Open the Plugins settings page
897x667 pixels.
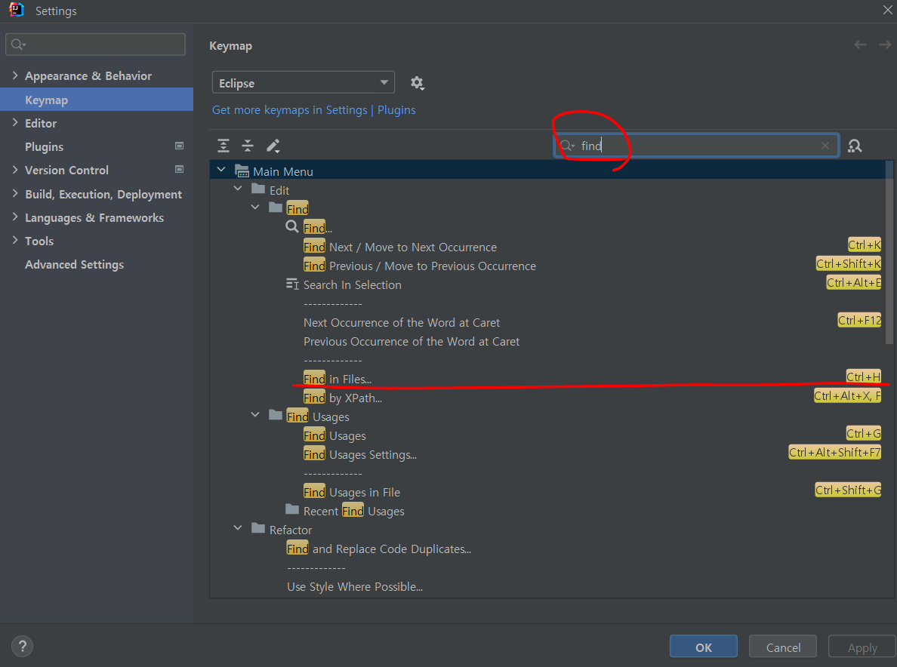click(44, 147)
